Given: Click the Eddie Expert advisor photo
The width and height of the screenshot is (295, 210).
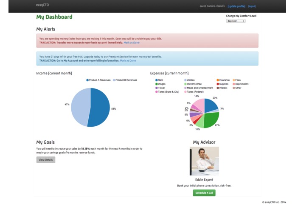Looking at the screenshot, I should 204,161.
